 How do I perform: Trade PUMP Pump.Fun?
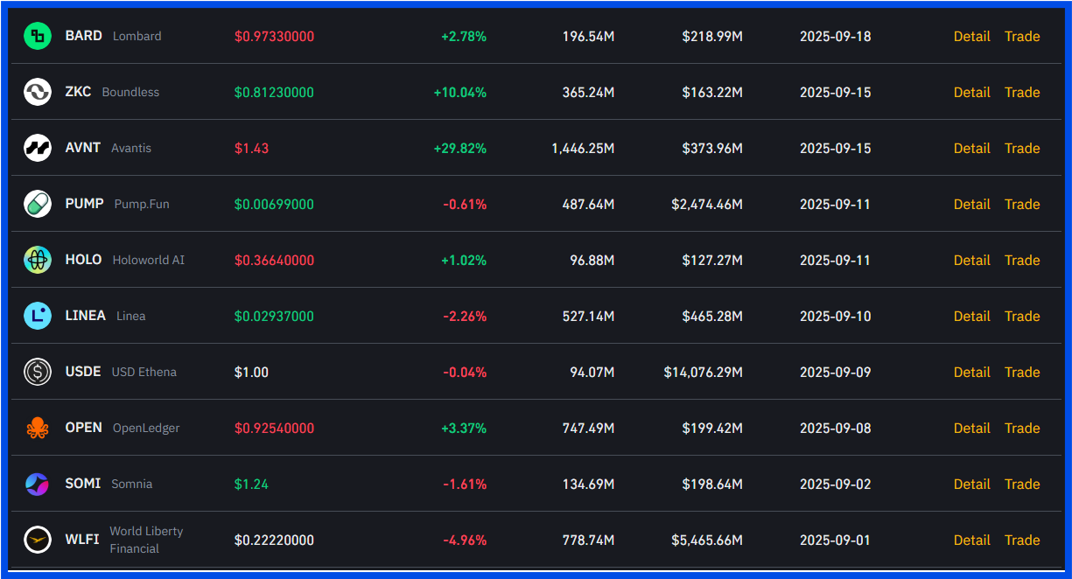[1022, 204]
